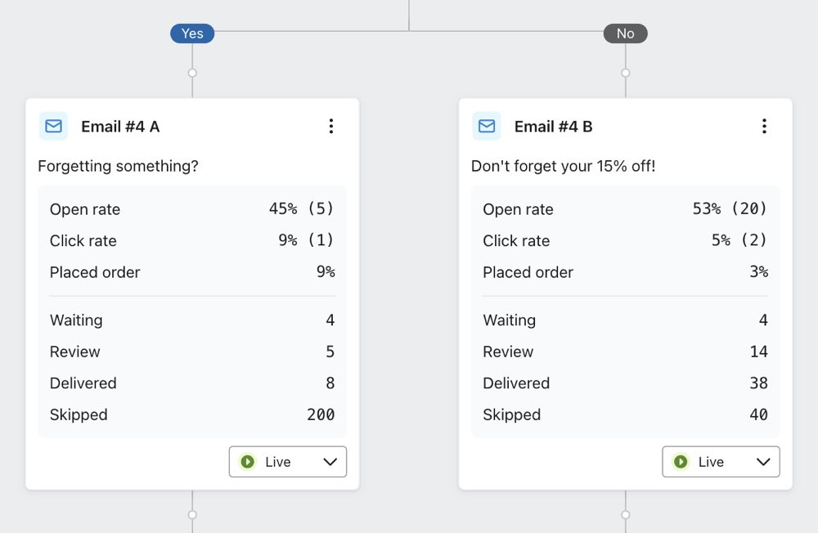The height and width of the screenshot is (533, 818).
Task: Select the Yes branch label
Action: tap(192, 34)
